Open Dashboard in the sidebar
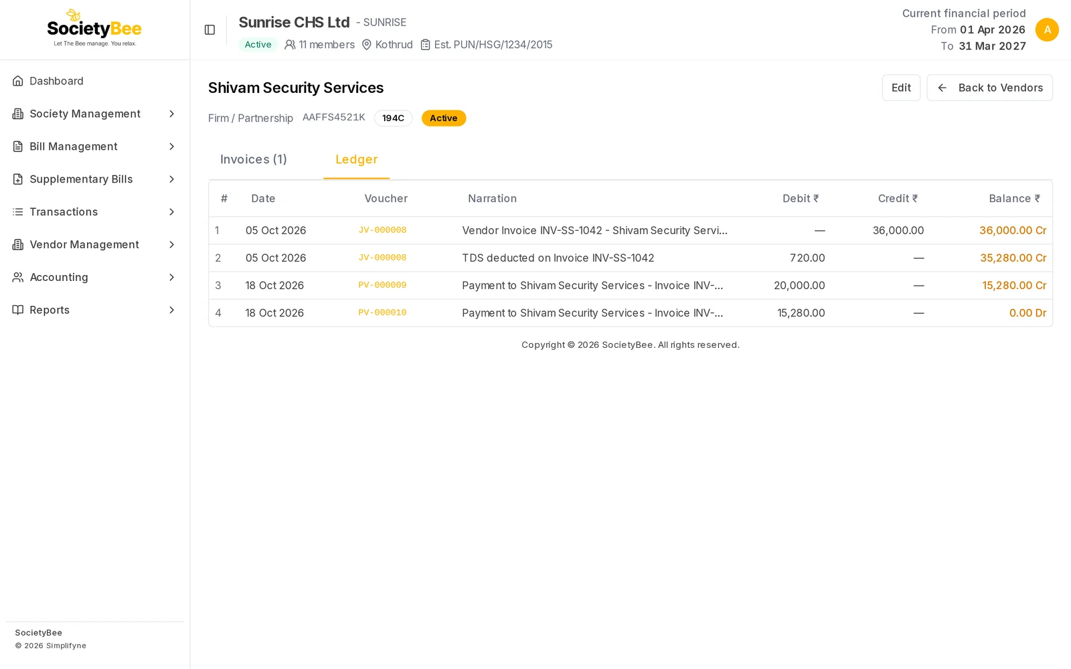The width and height of the screenshot is (1071, 669). (x=94, y=81)
